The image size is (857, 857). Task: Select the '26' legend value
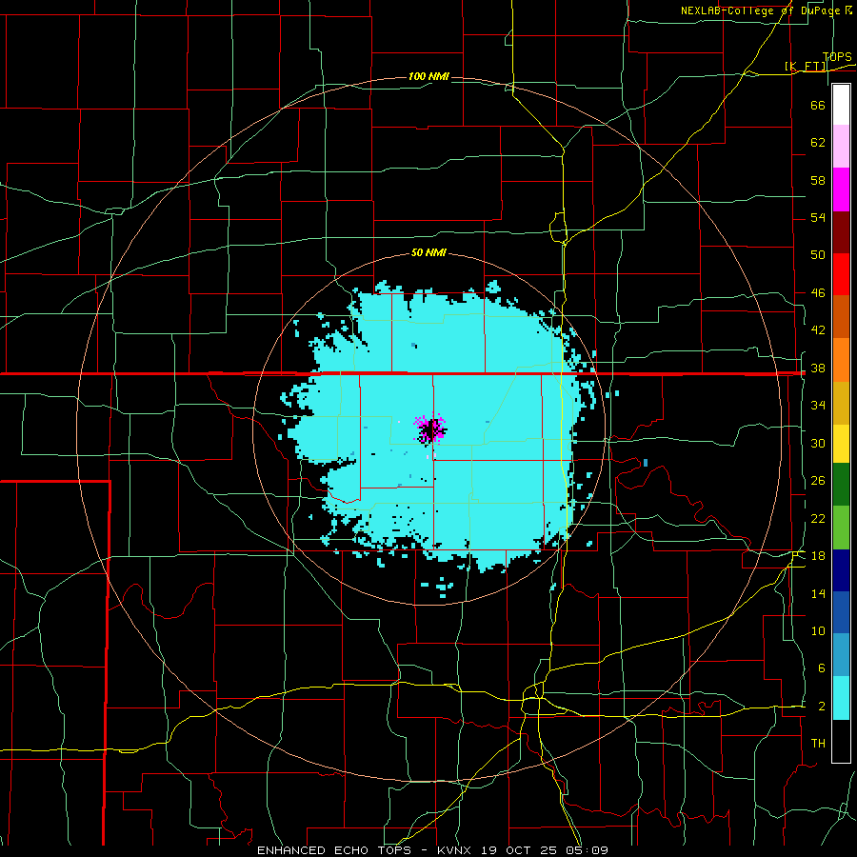pos(818,481)
